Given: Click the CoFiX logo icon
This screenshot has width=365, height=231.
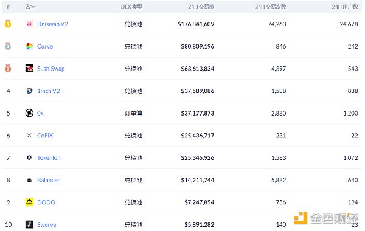Looking at the screenshot, I should click(x=29, y=136).
